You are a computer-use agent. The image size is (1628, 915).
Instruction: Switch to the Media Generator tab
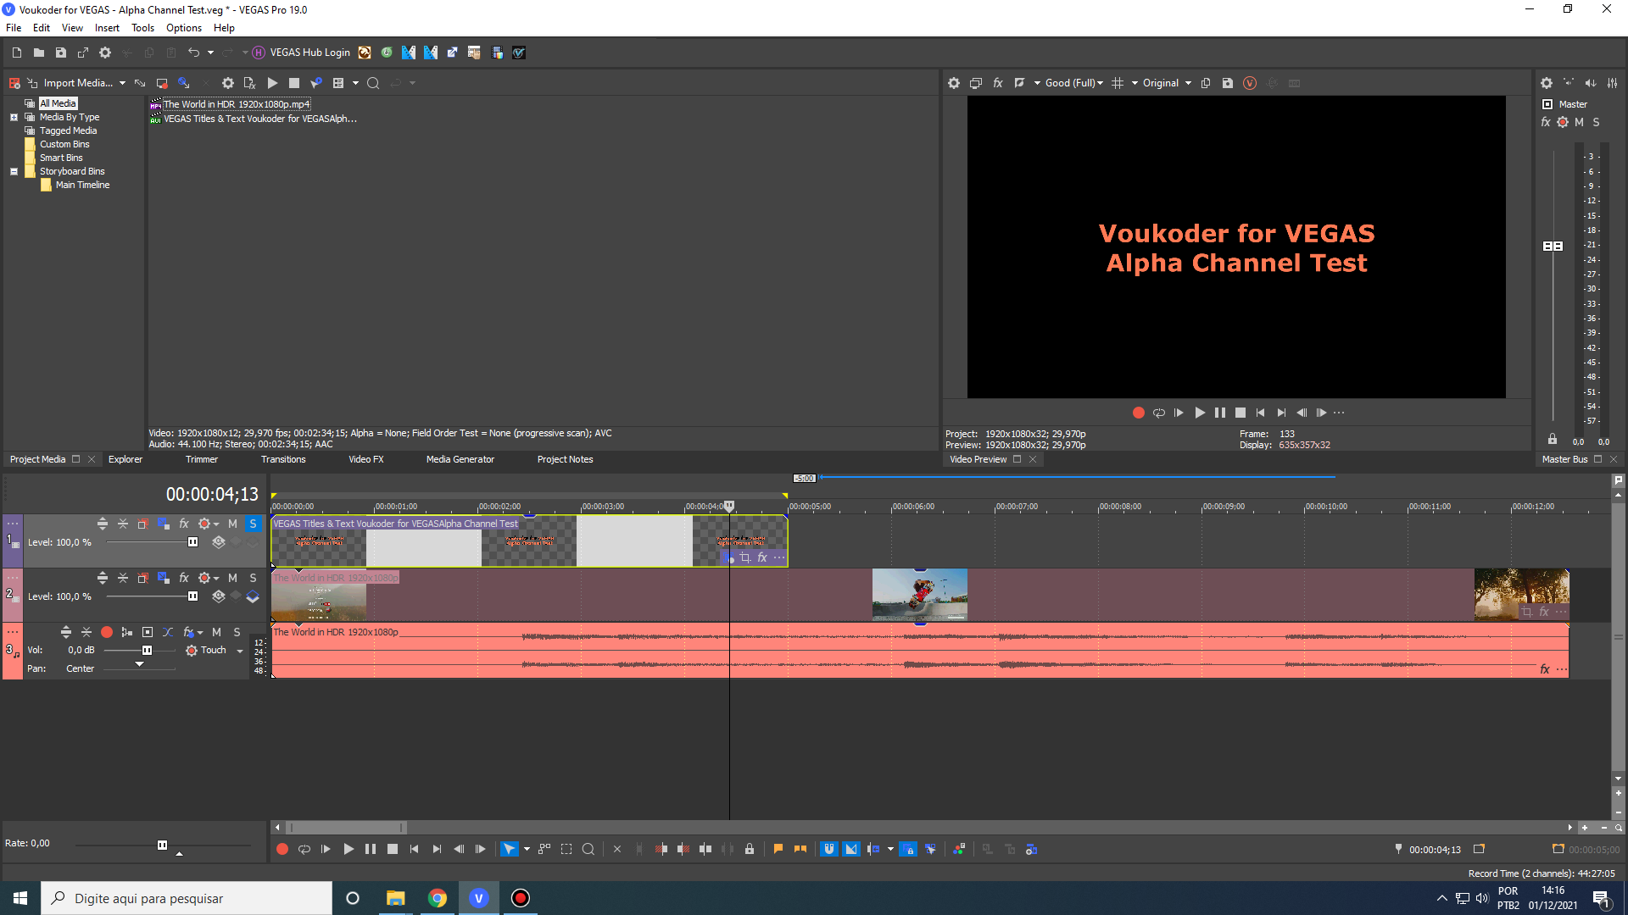460,459
